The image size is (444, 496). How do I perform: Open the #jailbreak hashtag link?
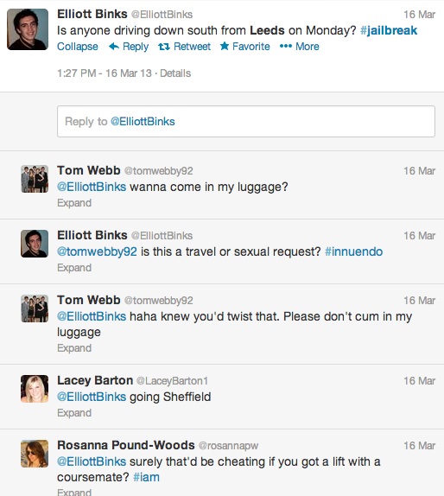[x=389, y=30]
